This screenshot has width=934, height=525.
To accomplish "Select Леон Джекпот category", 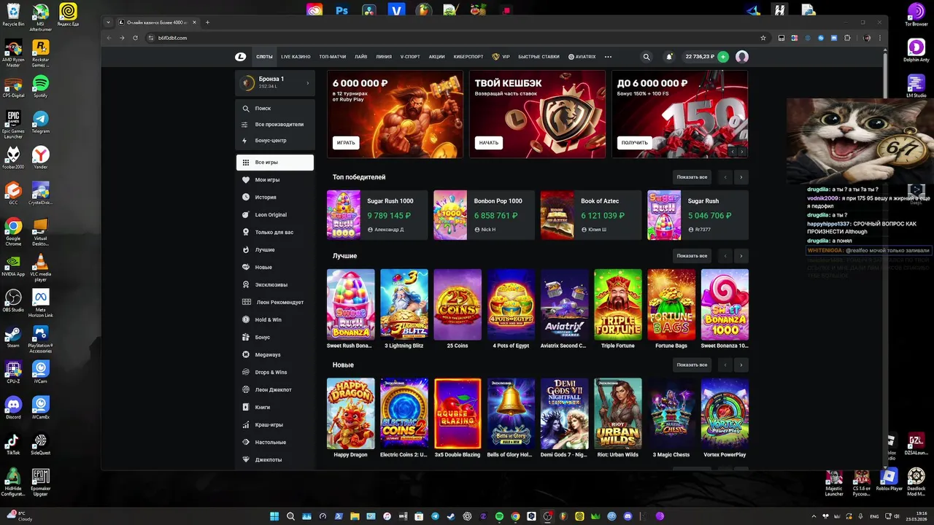I will (x=275, y=389).
